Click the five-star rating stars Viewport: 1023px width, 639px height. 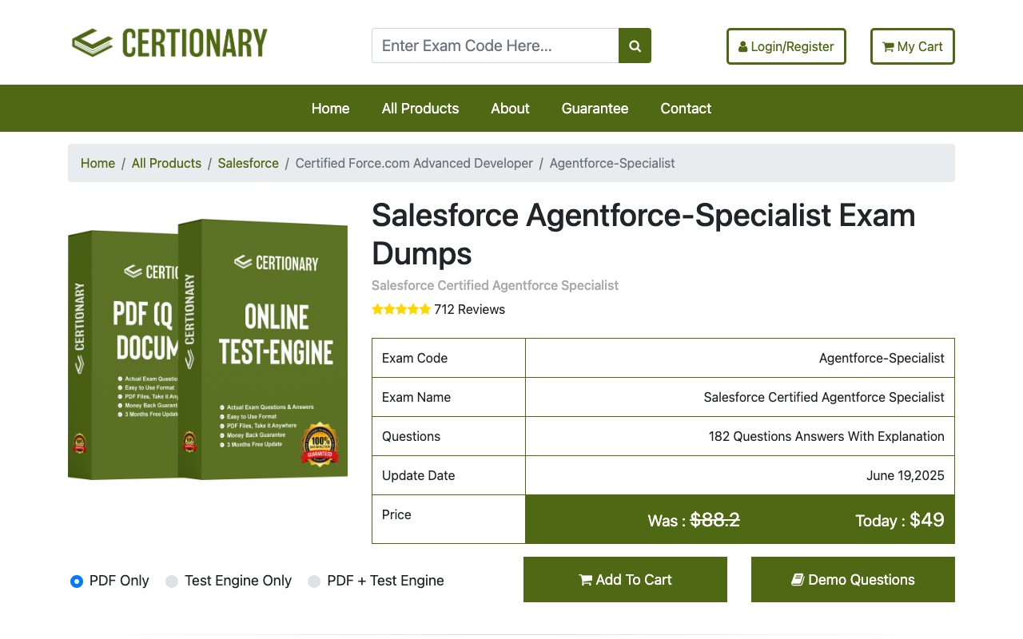(x=401, y=308)
